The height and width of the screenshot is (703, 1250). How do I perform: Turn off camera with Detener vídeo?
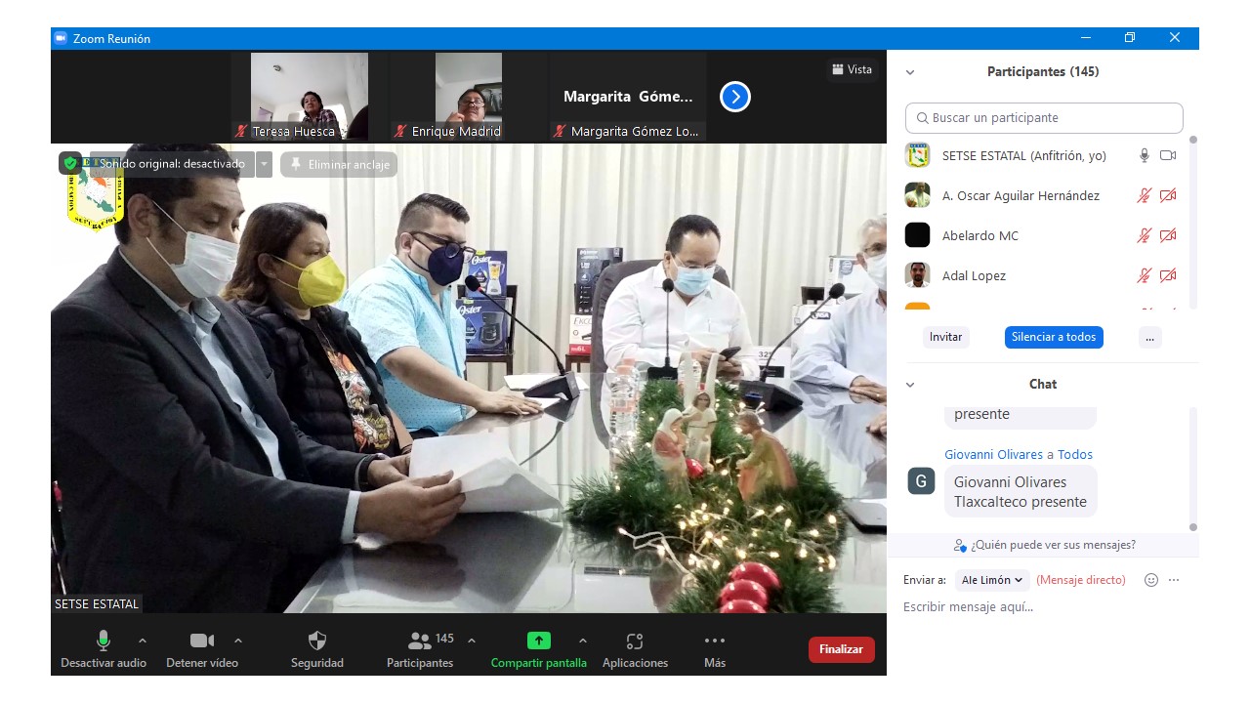201,641
